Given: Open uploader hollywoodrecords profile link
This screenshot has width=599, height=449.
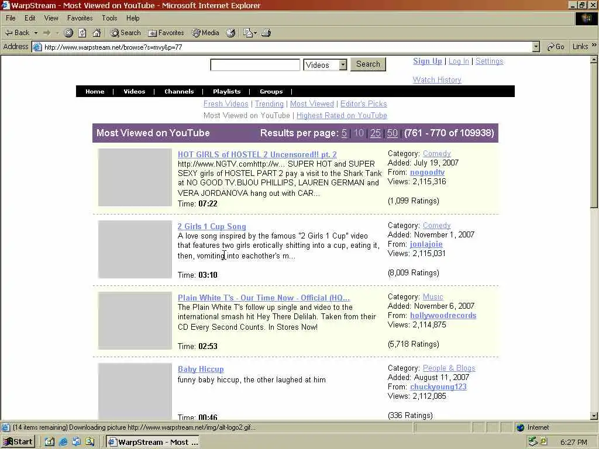Looking at the screenshot, I should pyautogui.click(x=443, y=315).
